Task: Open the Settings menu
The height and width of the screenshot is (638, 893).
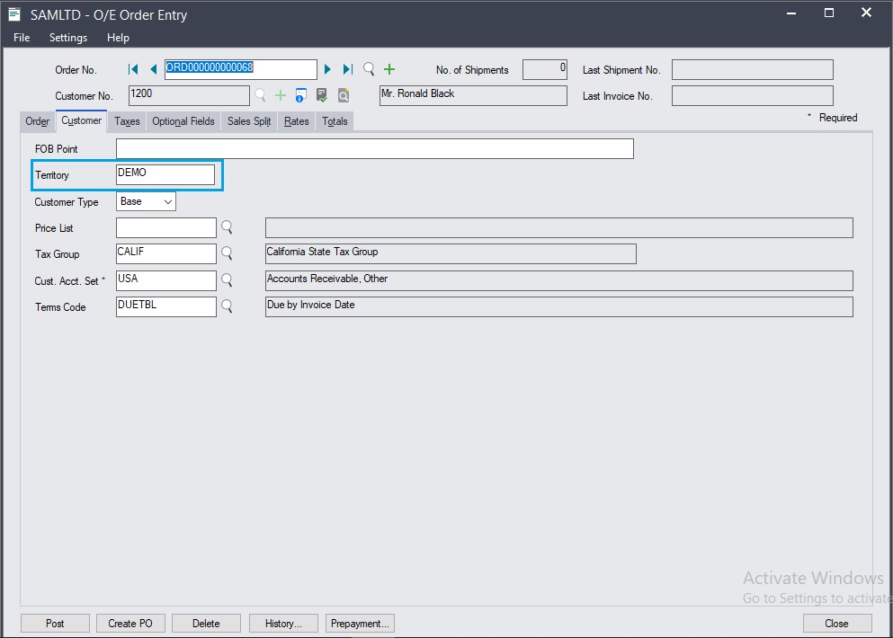Action: (68, 38)
